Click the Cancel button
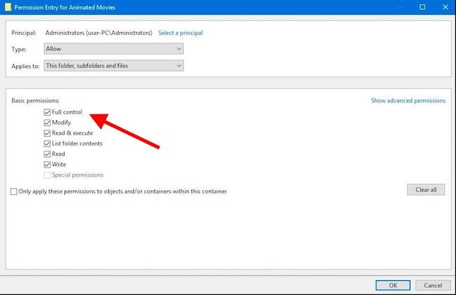Image resolution: width=456 pixels, height=295 pixels. pyautogui.click(x=433, y=285)
